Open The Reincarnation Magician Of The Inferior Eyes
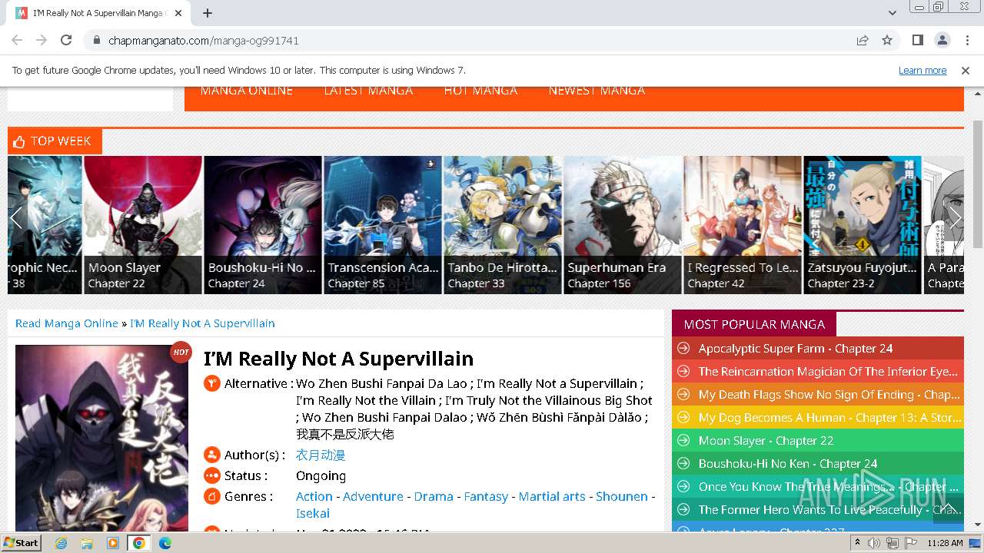The width and height of the screenshot is (984, 553). click(829, 372)
